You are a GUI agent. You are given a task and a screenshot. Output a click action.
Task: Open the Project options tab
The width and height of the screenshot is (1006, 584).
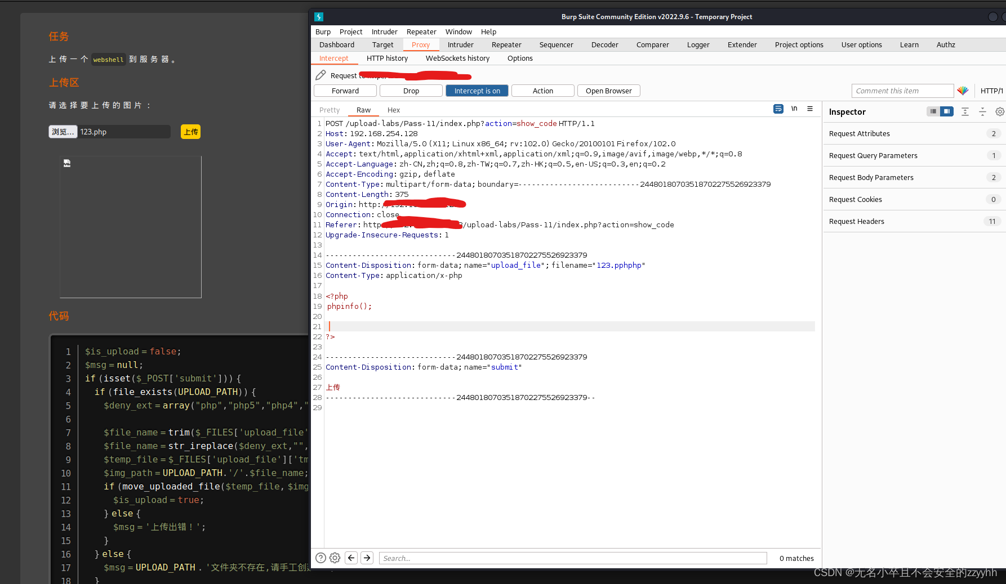tap(799, 44)
